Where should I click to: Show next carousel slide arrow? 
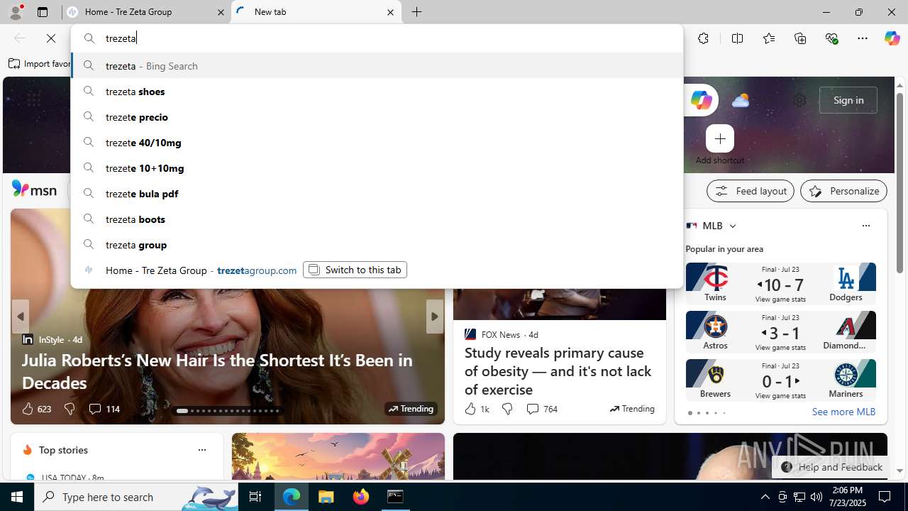point(434,317)
